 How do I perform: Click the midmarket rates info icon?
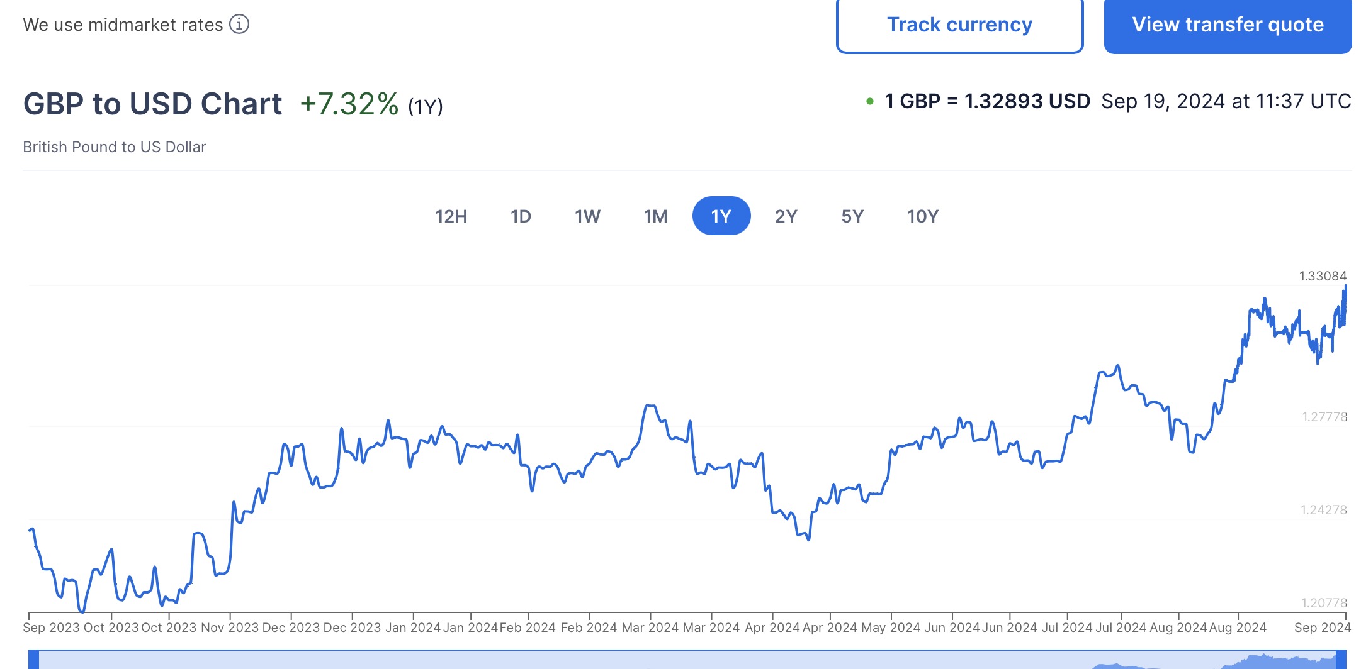point(239,25)
